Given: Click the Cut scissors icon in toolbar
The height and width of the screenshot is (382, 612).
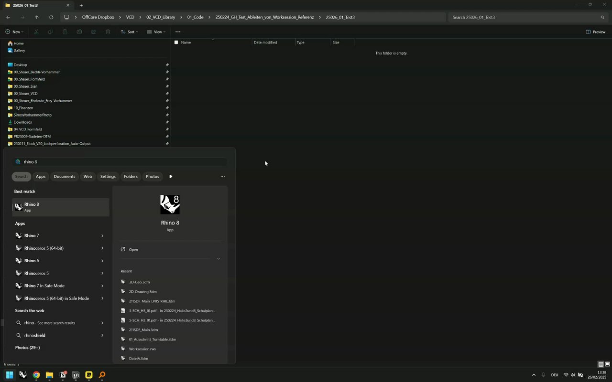Looking at the screenshot, I should (x=36, y=32).
